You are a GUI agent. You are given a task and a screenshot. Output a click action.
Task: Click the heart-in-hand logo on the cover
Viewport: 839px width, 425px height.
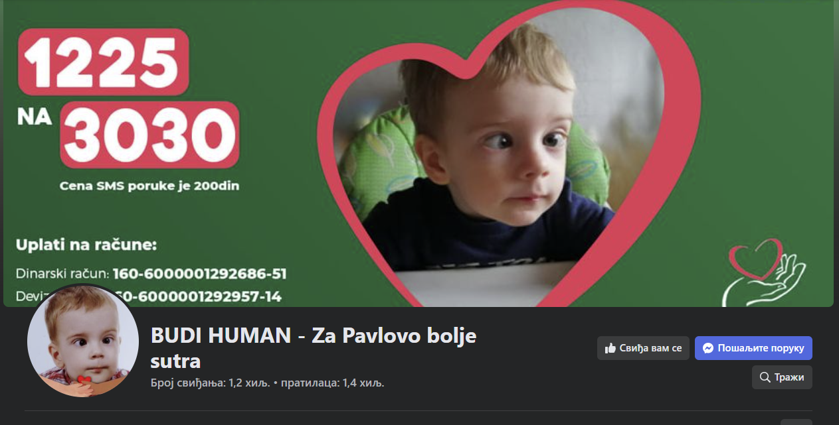[765, 273]
